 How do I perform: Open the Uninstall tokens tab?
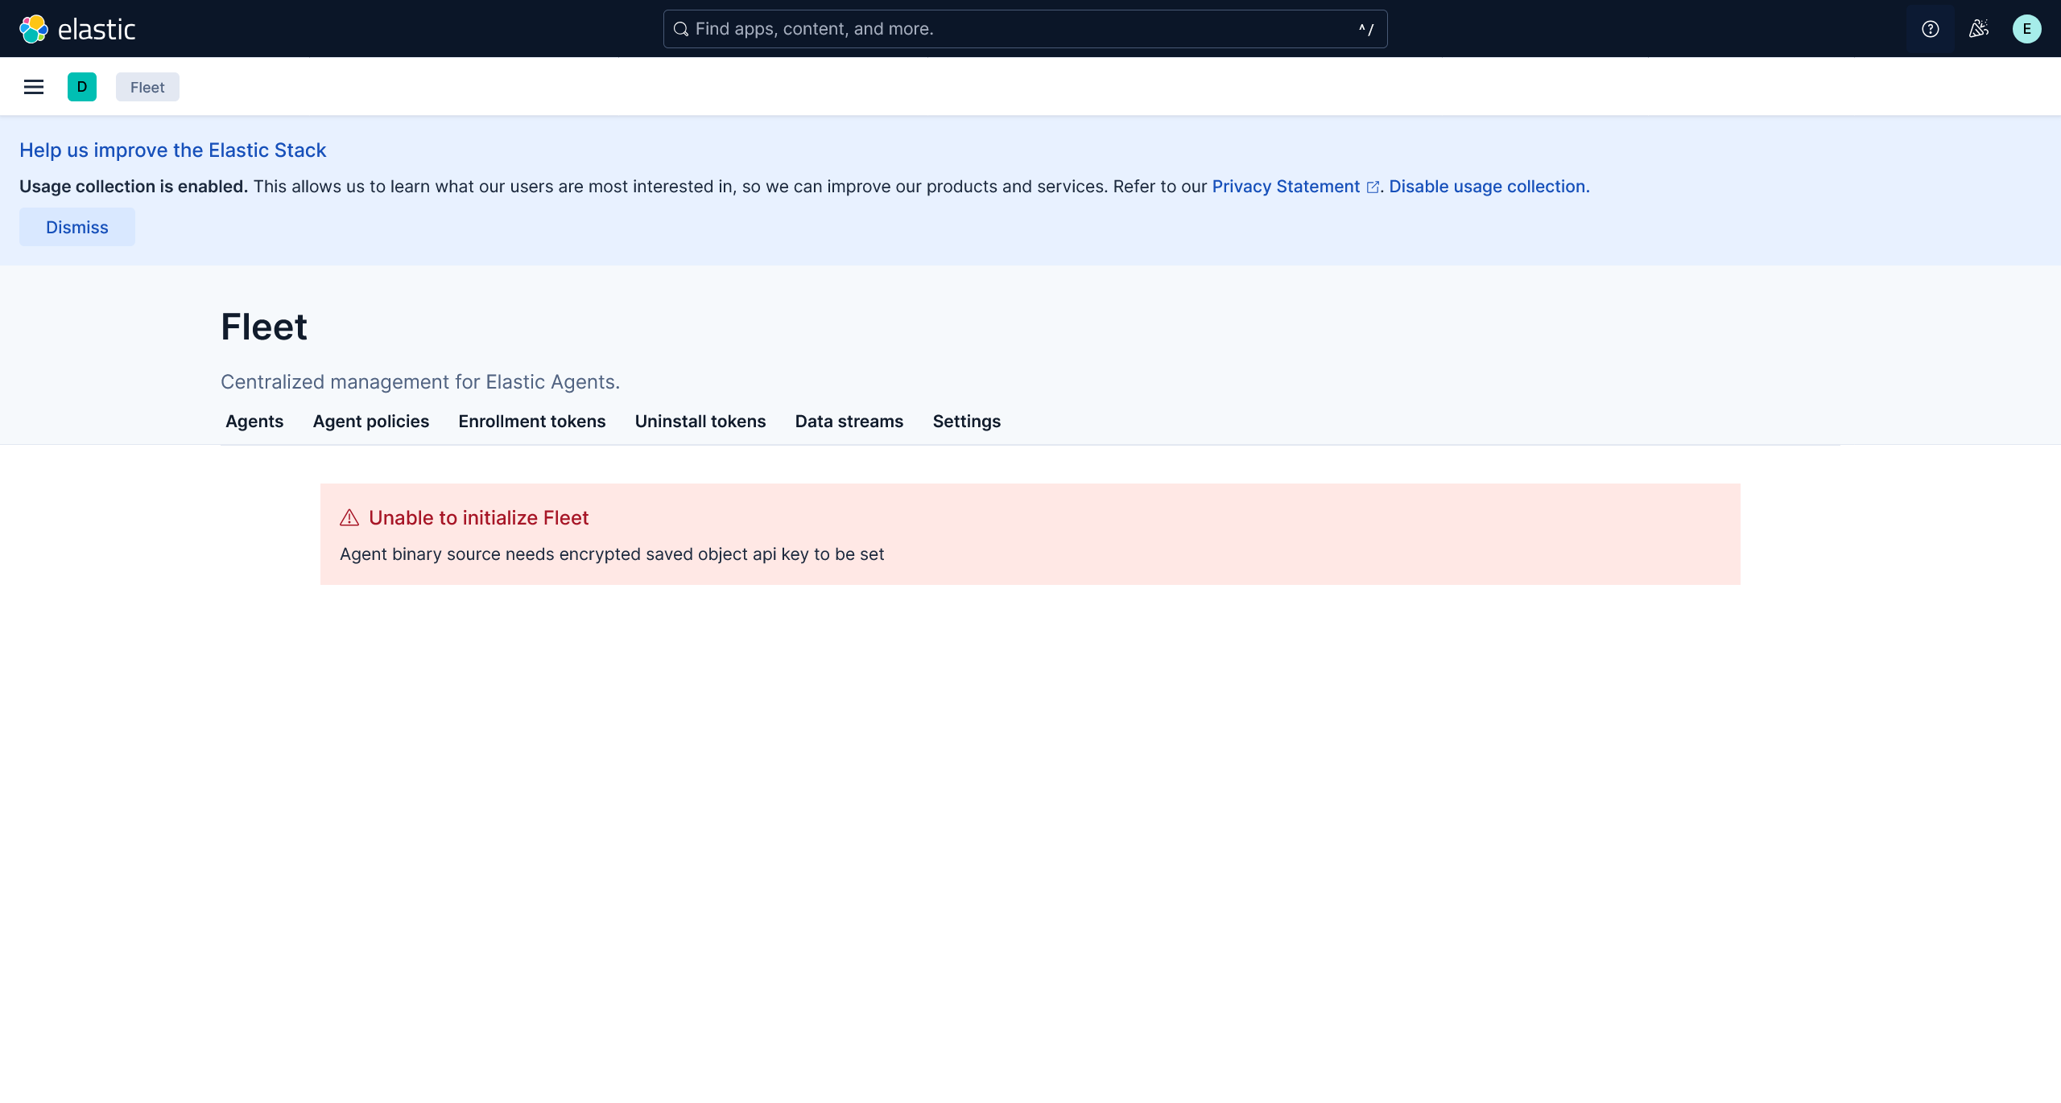coord(700,422)
